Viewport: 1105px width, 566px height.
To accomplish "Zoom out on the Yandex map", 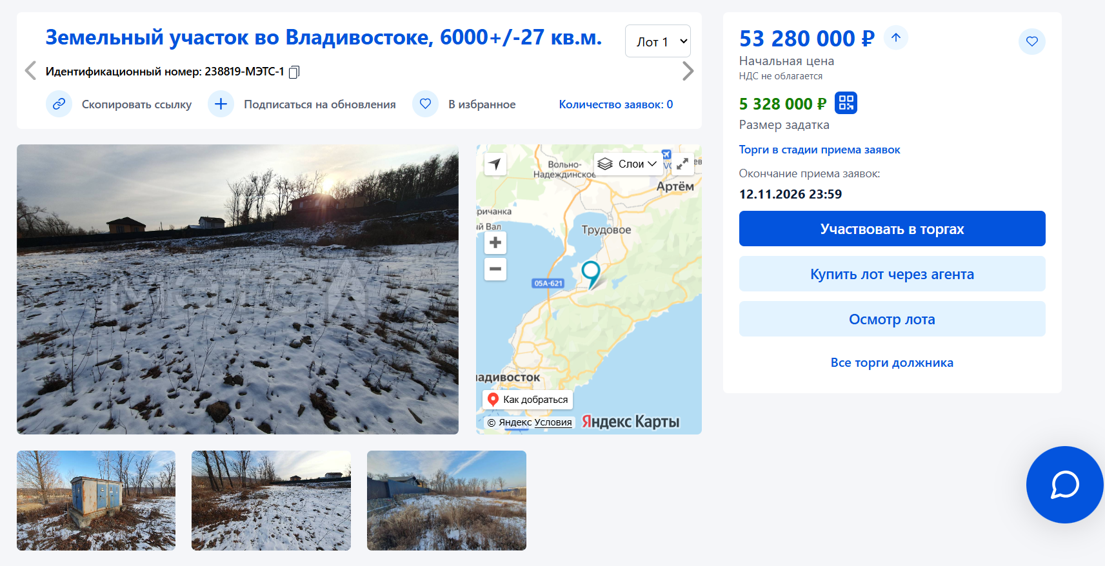I will 495,269.
